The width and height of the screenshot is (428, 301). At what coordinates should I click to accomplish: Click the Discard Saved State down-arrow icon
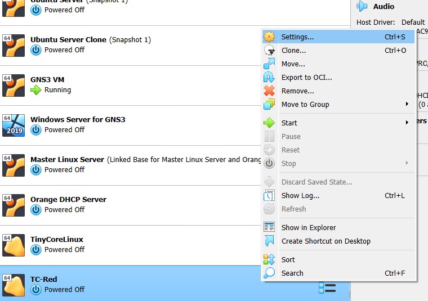pos(269,182)
